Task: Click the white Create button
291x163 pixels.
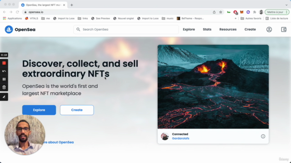Action: pyautogui.click(x=77, y=110)
